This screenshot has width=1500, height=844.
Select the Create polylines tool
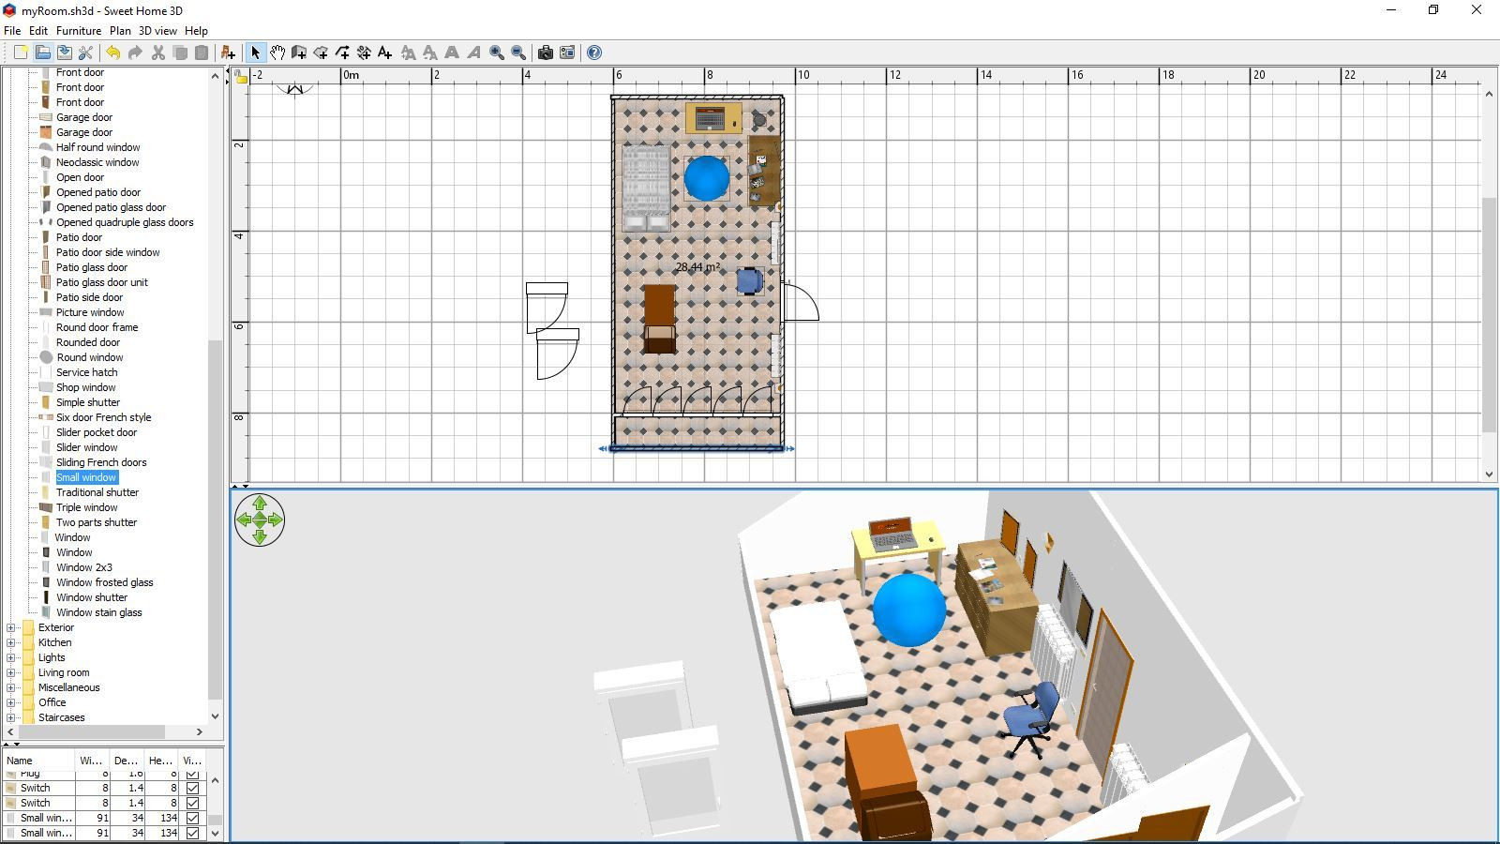pyautogui.click(x=342, y=53)
